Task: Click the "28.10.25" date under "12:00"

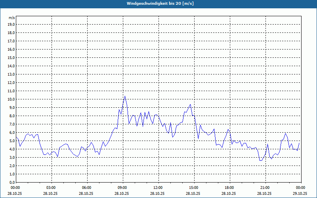Action: [157, 193]
